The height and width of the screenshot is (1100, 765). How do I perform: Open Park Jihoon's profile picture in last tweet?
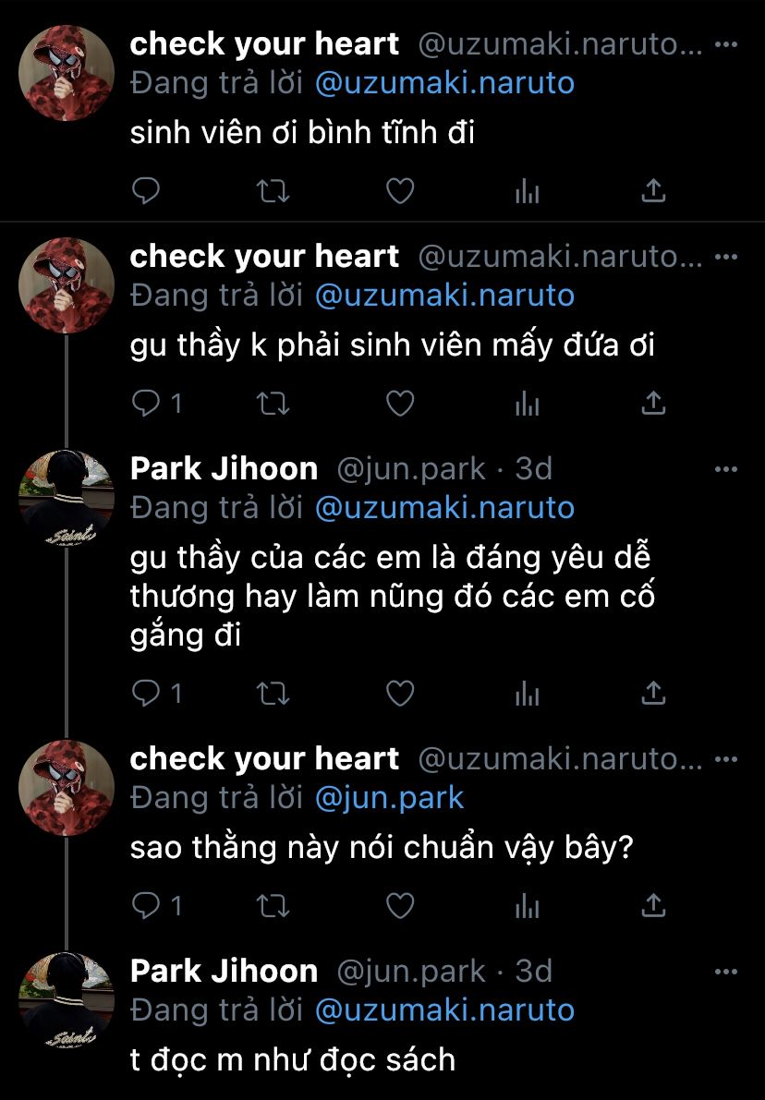pyautogui.click(x=67, y=1000)
